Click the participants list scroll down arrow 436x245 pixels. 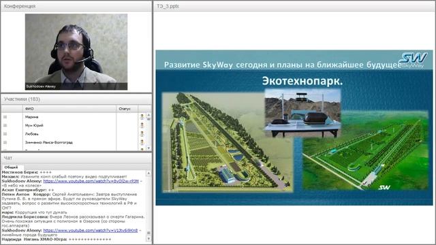tap(149, 148)
